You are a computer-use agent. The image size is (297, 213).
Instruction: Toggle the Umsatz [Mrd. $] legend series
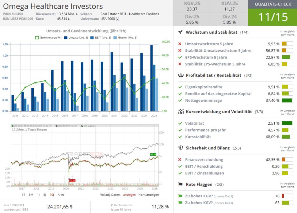[x=76, y=38]
